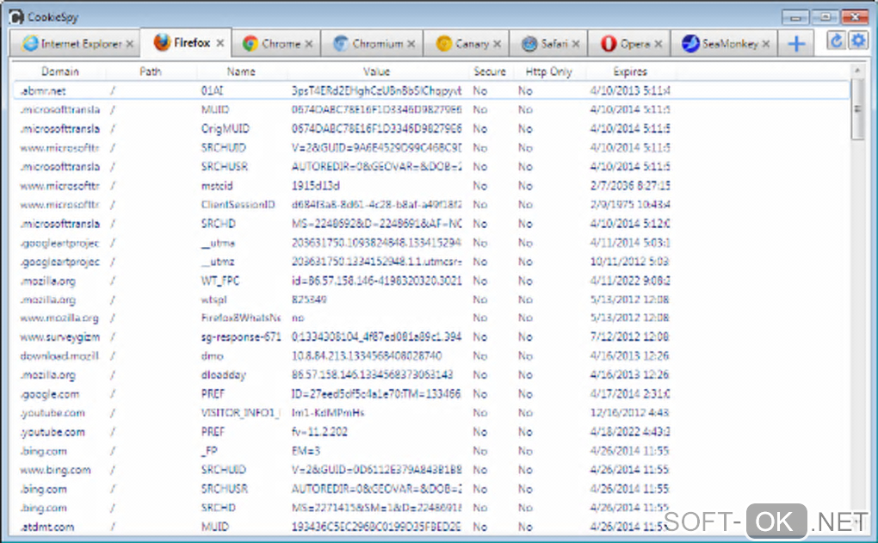The image size is (878, 543).
Task: Close the Opera tab
Action: (658, 44)
